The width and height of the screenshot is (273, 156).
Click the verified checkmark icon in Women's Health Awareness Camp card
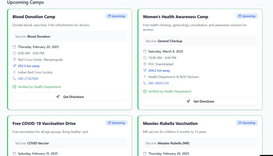click(x=145, y=91)
